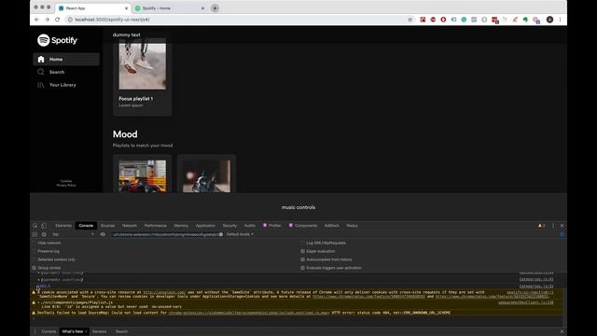Clear the console with the clear icon
Viewport: 597px width, 336px height.
[44, 234]
